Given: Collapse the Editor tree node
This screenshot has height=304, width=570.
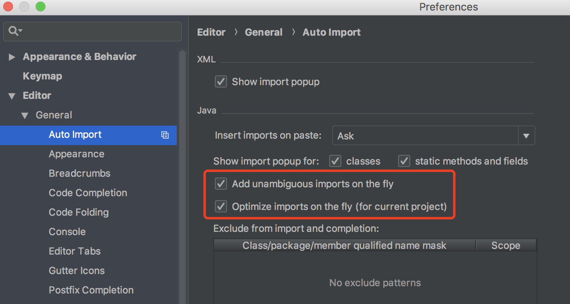Looking at the screenshot, I should point(12,96).
